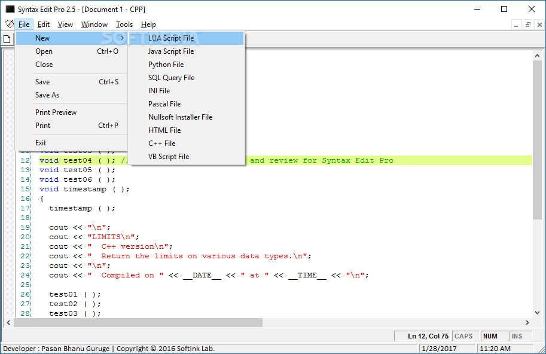
Task: Create a new Pascal File
Action: (187, 103)
